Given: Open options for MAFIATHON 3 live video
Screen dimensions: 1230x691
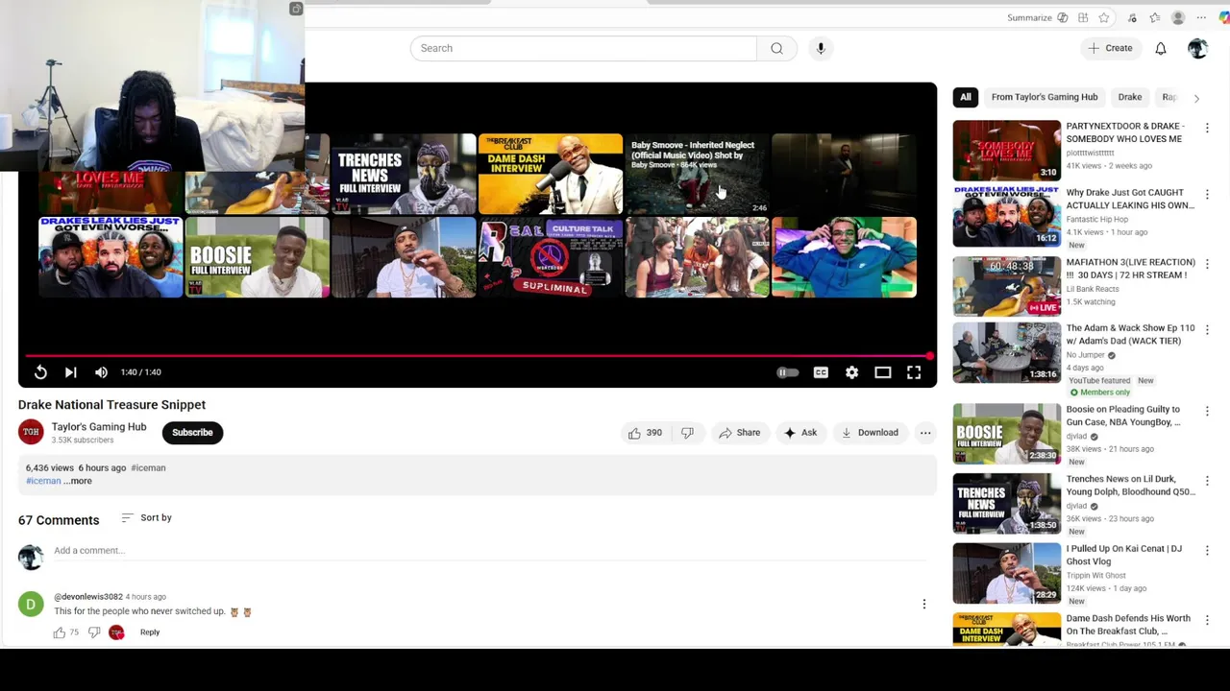Looking at the screenshot, I should [x=1207, y=263].
